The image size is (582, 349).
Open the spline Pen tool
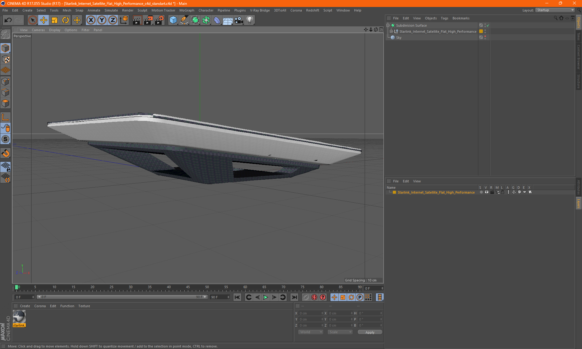coord(184,20)
